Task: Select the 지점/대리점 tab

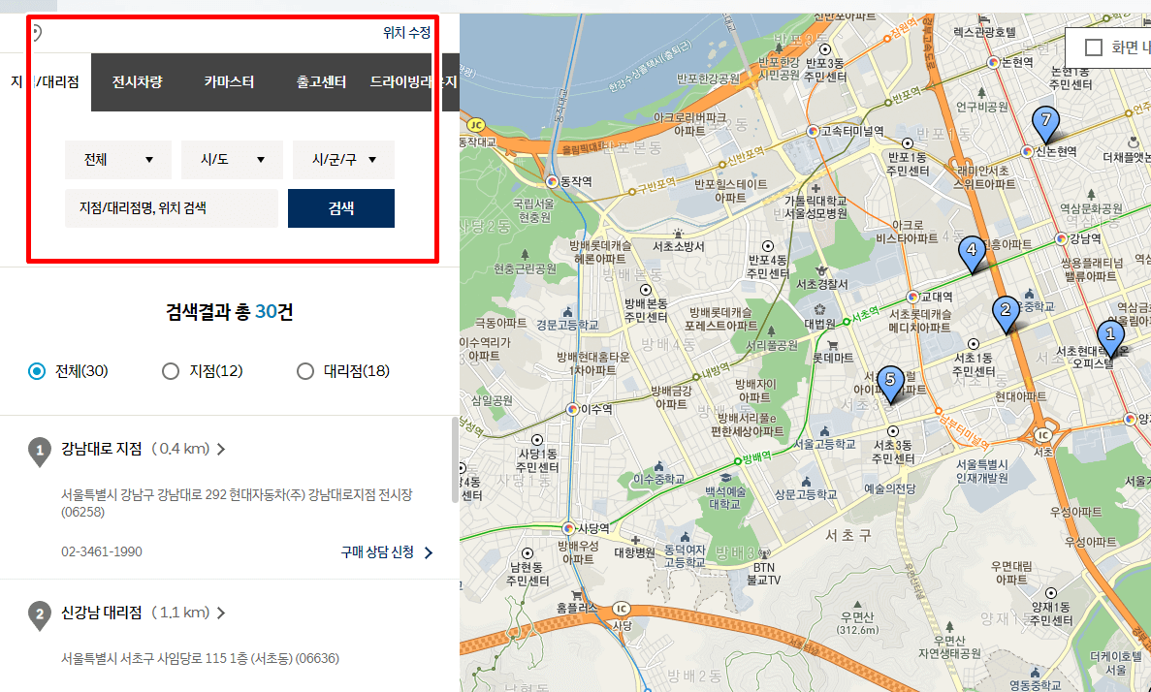Action: point(46,82)
